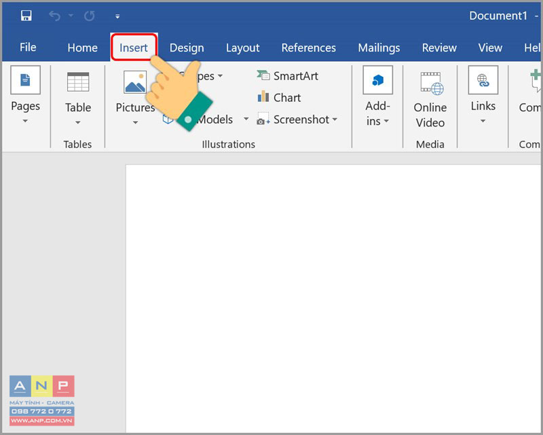The height and width of the screenshot is (435, 543).
Task: Click the Screenshot camera icon
Action: (263, 119)
